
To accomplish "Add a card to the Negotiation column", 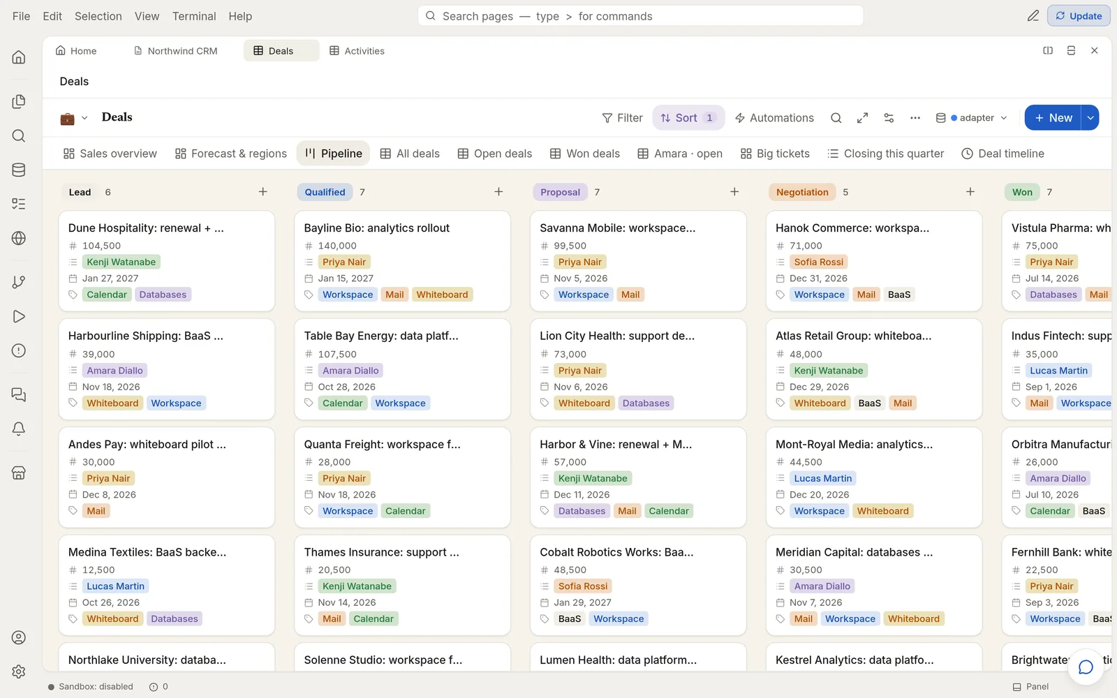I will tap(970, 192).
